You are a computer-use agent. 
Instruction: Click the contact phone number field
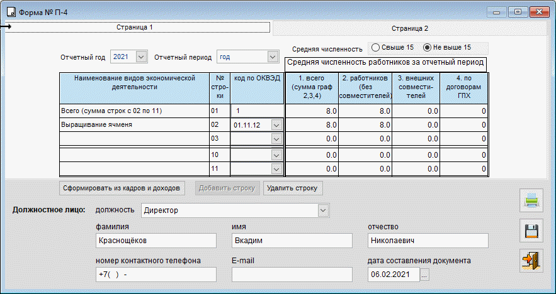(156, 275)
